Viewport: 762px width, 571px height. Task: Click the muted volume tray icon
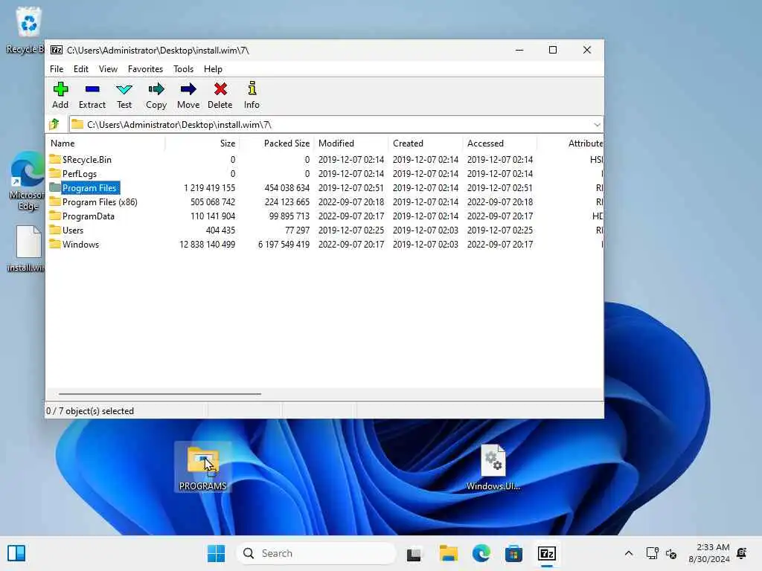(x=671, y=553)
